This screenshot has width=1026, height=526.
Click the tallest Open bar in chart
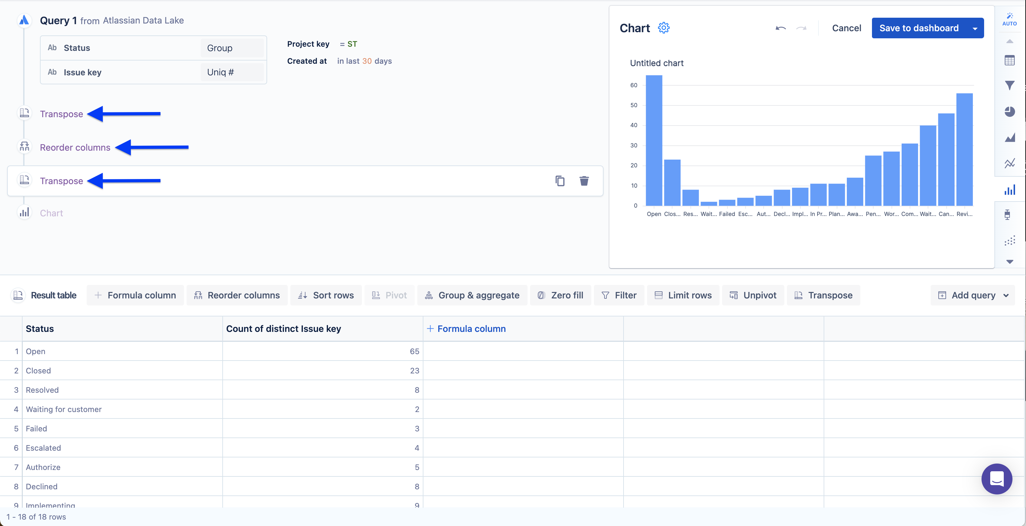653,140
